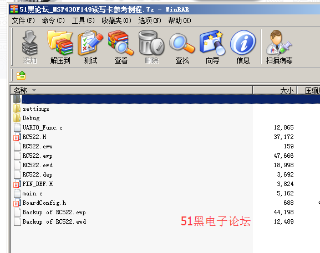Open the 工具(S) menu

(x=83, y=20)
